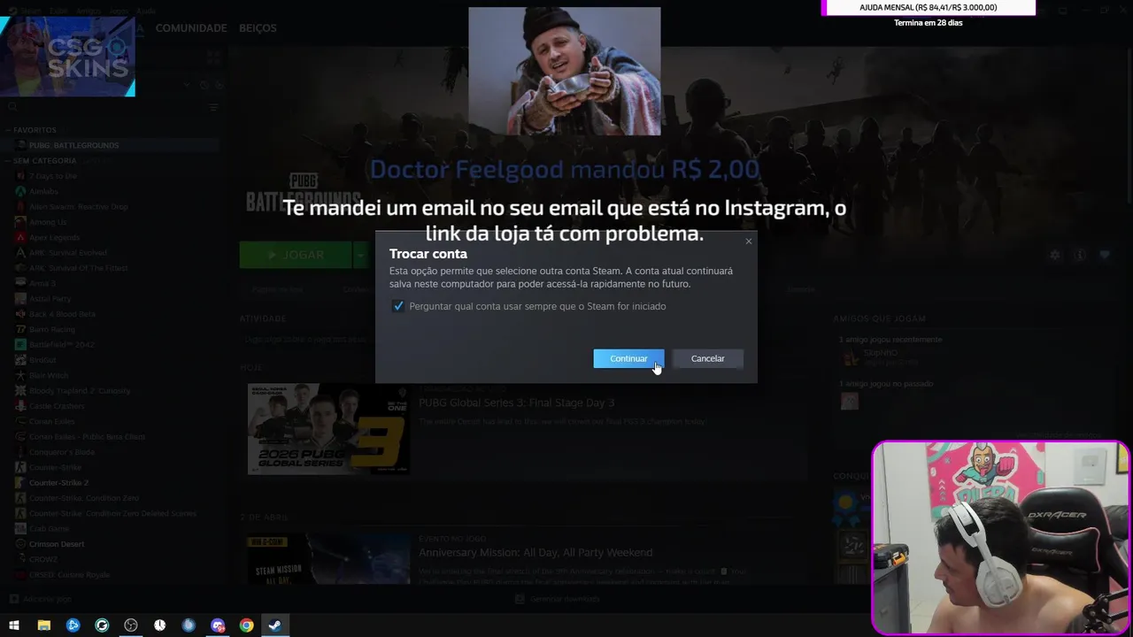This screenshot has height=637, width=1133.
Task: Toggle the favorite heart icon
Action: click(1104, 255)
